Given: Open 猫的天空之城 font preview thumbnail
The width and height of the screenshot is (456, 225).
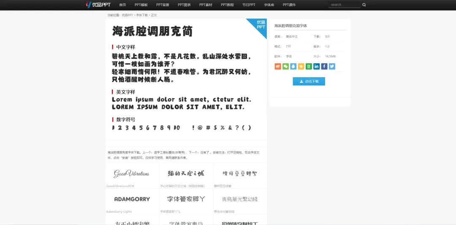Looking at the screenshot, I should (186, 173).
